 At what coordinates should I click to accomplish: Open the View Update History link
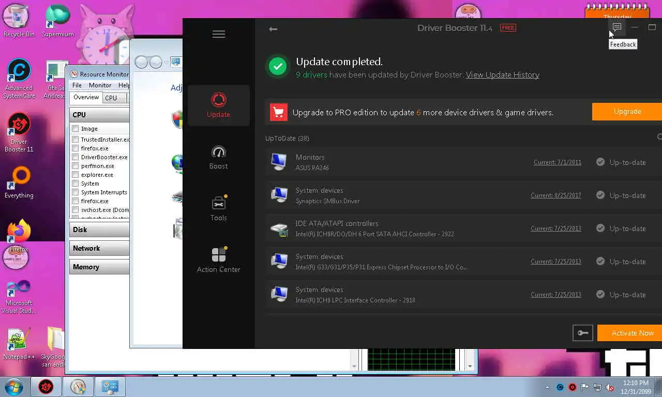coord(502,75)
